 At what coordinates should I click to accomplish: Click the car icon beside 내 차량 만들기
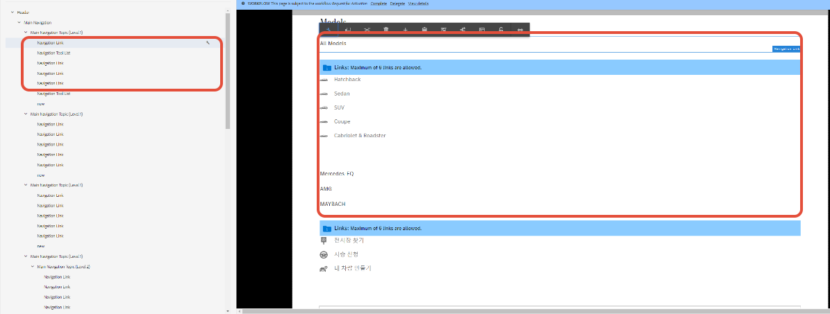(x=324, y=268)
